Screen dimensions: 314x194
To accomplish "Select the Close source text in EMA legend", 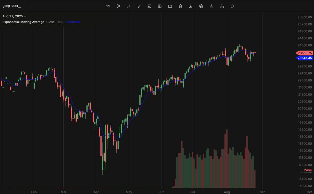I will click(x=50, y=22).
